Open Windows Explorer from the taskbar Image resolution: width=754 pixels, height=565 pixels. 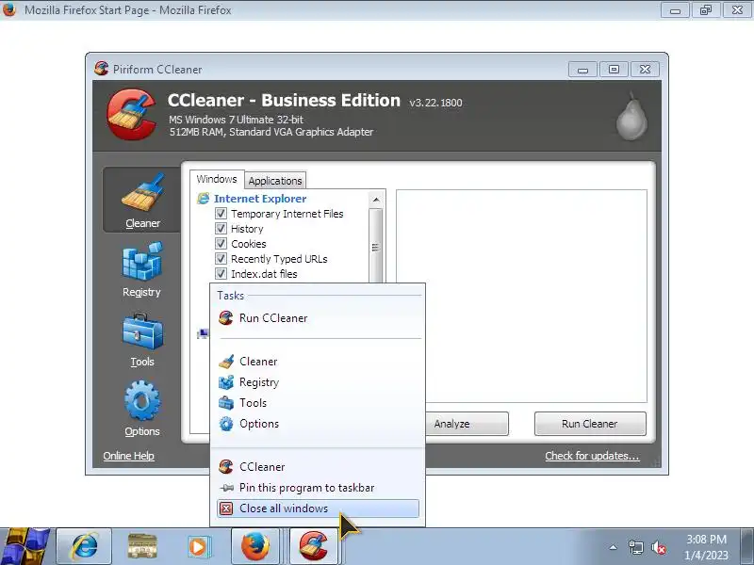click(x=142, y=546)
